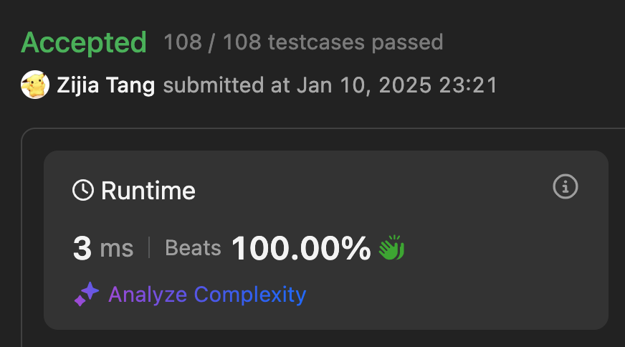Click the ms unit label
The height and width of the screenshot is (347, 625).
117,248
